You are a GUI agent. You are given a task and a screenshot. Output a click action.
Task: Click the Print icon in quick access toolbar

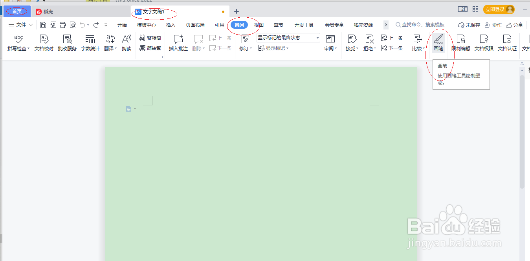pyautogui.click(x=63, y=25)
